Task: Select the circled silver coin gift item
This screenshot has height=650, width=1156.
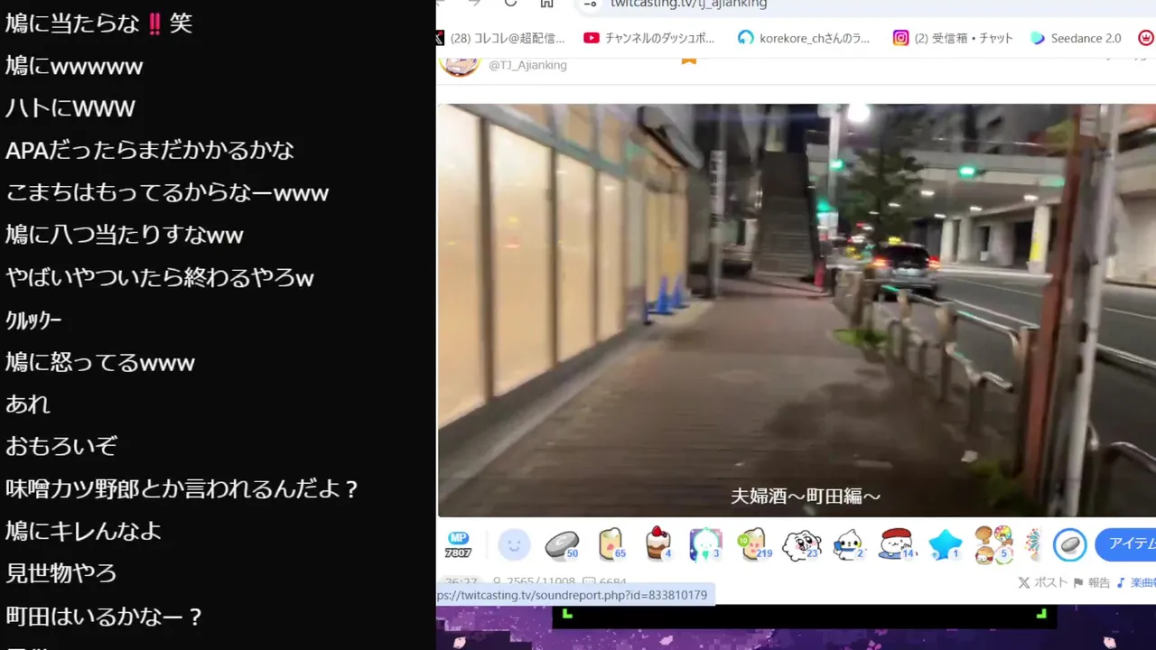Action: pos(1070,545)
